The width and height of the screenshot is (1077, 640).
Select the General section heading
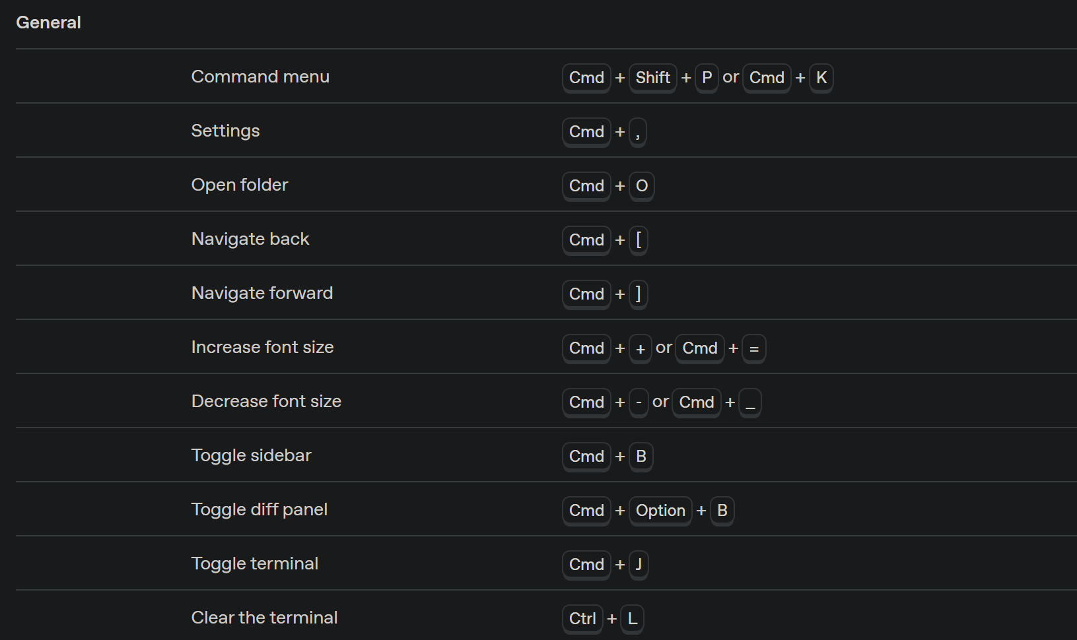[48, 22]
